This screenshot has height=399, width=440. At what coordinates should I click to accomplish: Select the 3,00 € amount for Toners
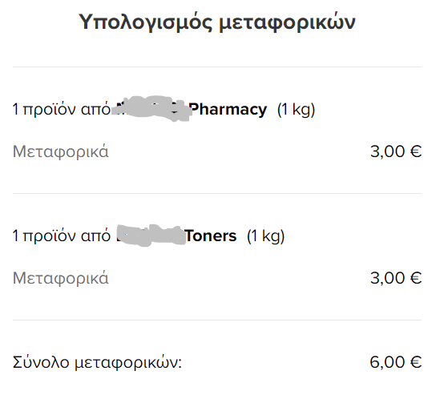pyautogui.click(x=396, y=278)
